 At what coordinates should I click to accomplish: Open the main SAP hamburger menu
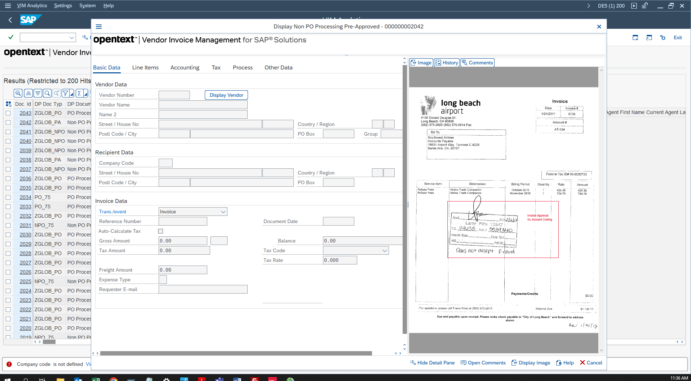8,6
